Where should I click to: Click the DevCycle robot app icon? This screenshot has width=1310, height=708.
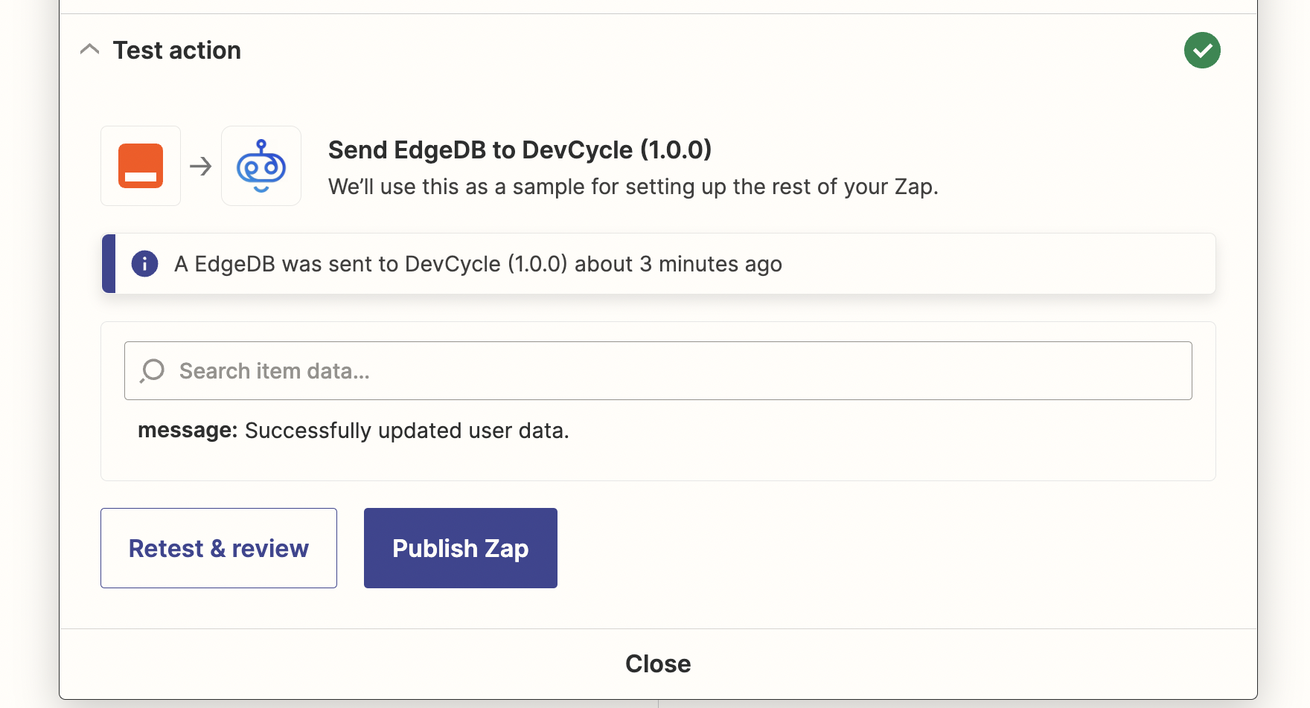click(x=261, y=166)
